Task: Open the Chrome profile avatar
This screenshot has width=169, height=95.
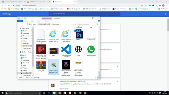Action: tap(163, 6)
